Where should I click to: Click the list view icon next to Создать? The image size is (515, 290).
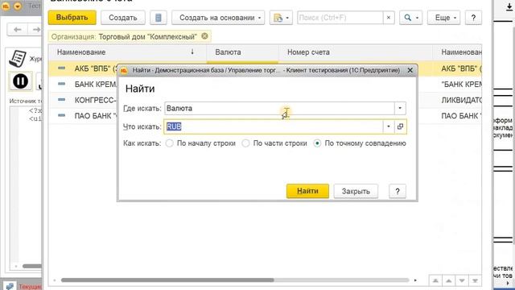(x=159, y=18)
